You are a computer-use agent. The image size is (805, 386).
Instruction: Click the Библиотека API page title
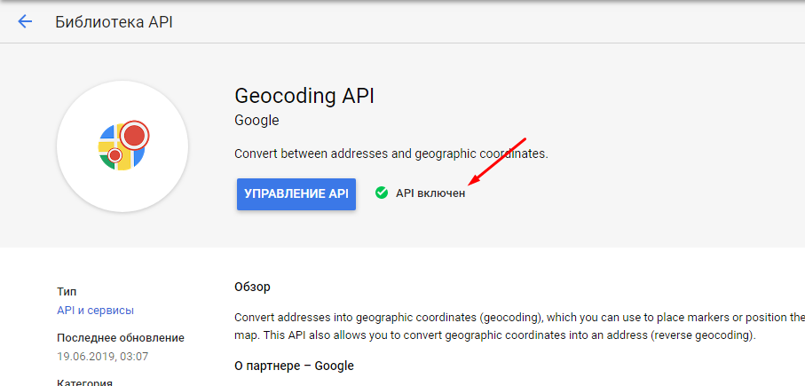click(x=114, y=22)
